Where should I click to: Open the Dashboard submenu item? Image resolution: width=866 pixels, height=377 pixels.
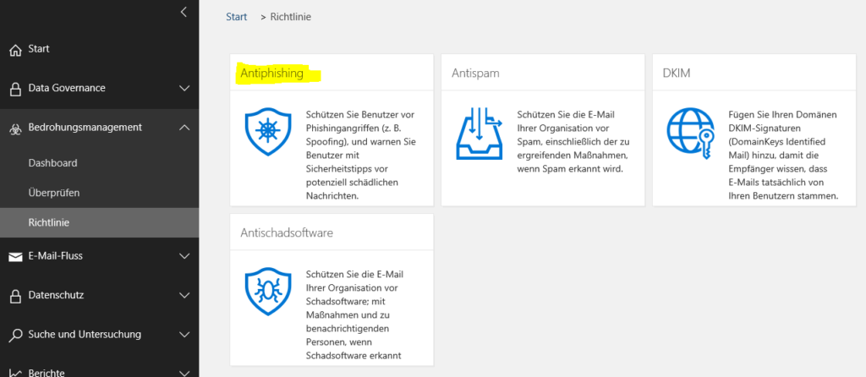[x=100, y=163]
